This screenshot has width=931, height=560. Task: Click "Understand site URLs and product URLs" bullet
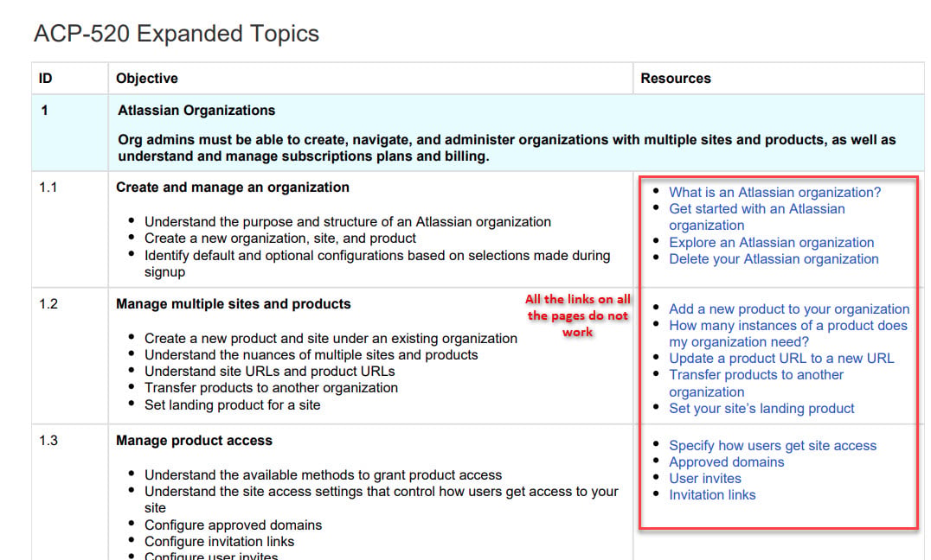270,372
